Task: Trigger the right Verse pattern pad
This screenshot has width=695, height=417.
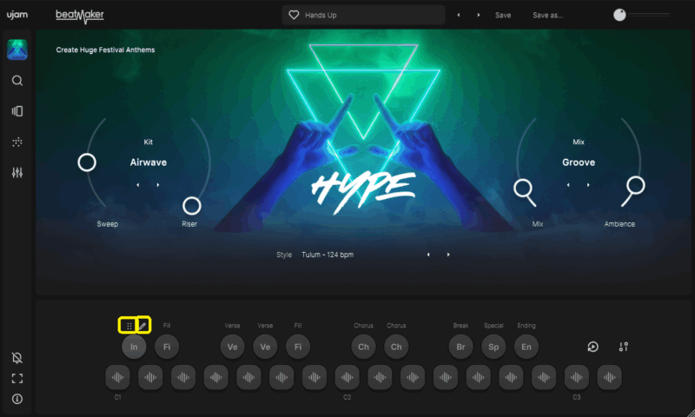Action: (265, 347)
